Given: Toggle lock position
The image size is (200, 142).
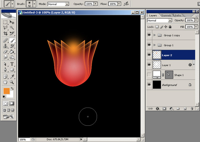Looking at the screenshot, I should 166,27.
